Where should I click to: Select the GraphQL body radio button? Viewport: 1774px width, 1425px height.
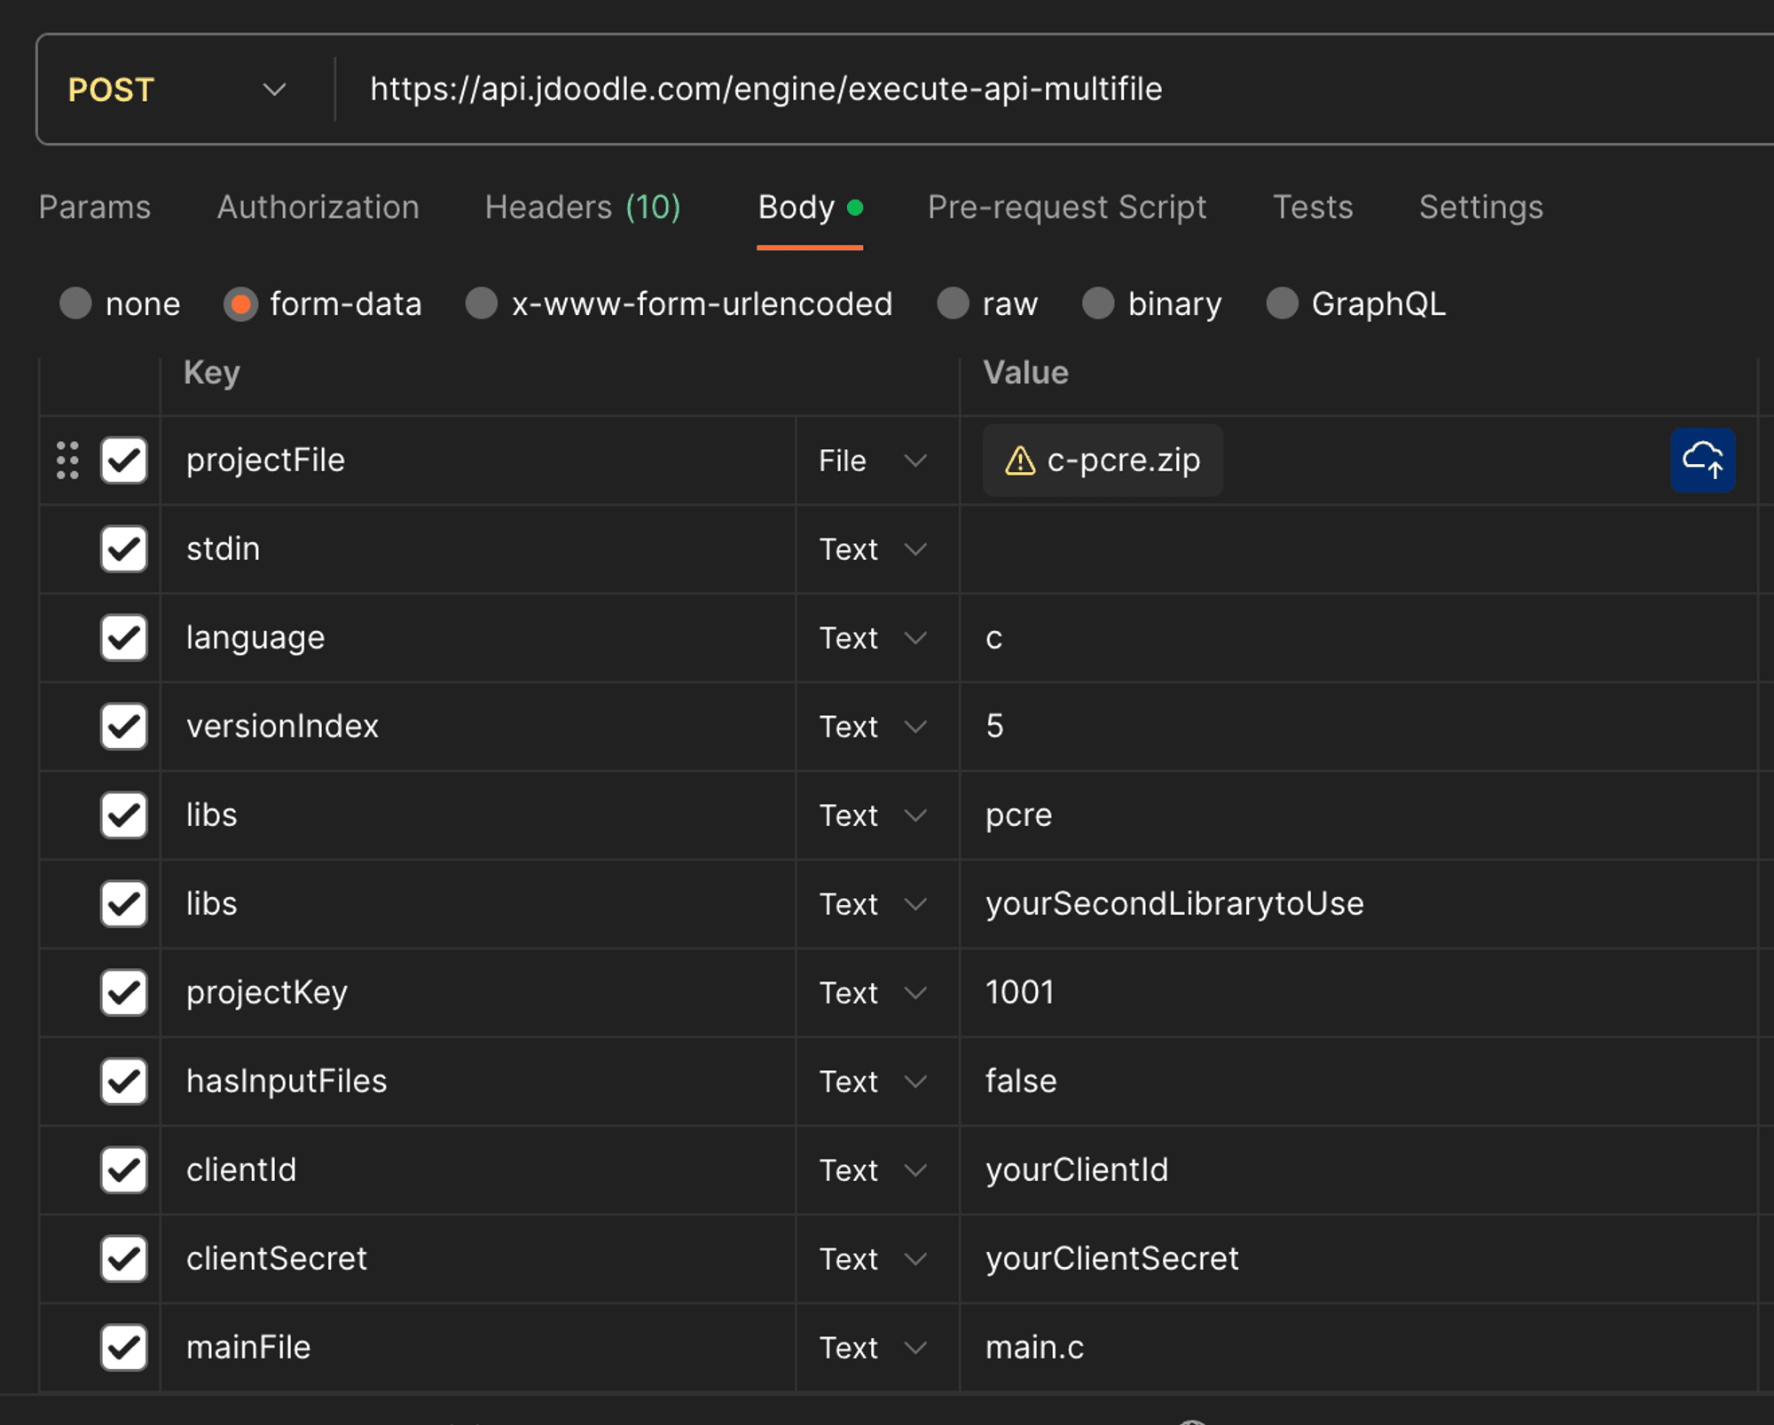(x=1282, y=303)
